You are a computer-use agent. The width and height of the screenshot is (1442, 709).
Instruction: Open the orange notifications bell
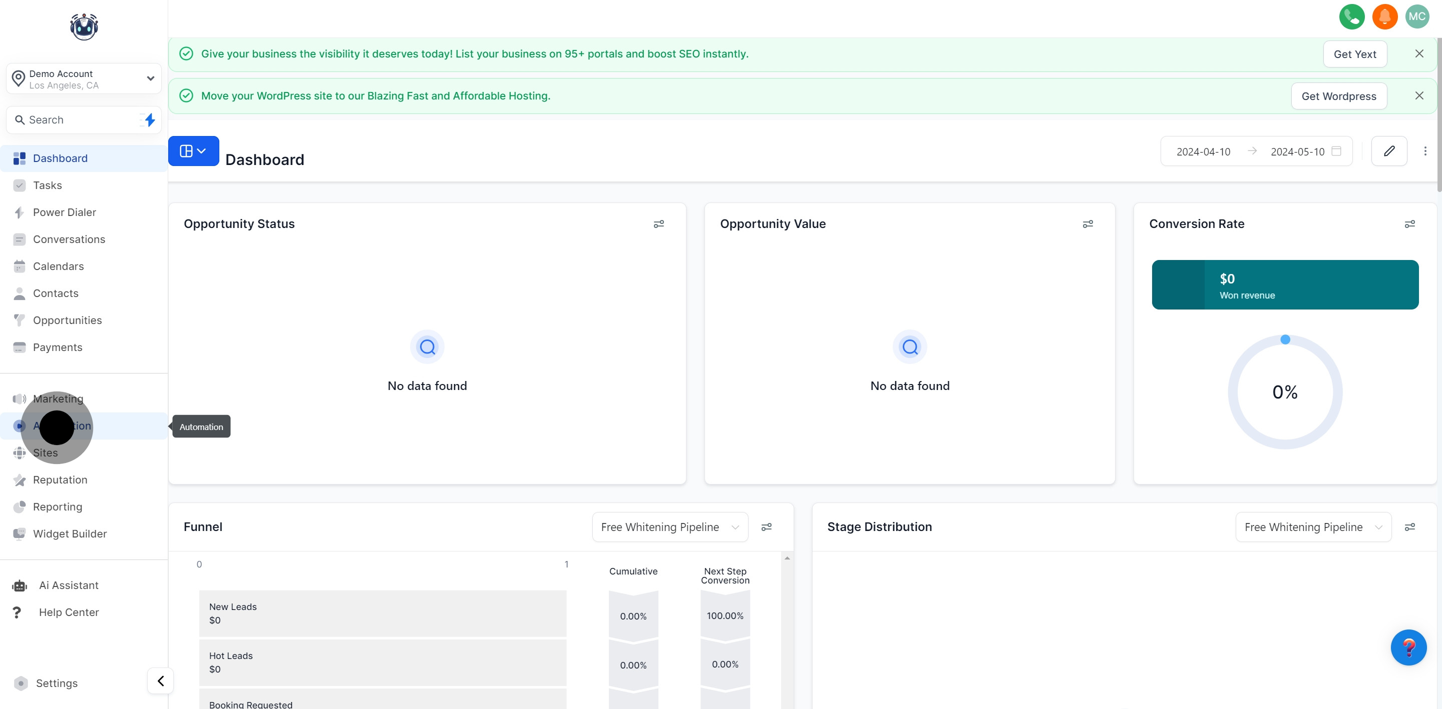(x=1384, y=16)
